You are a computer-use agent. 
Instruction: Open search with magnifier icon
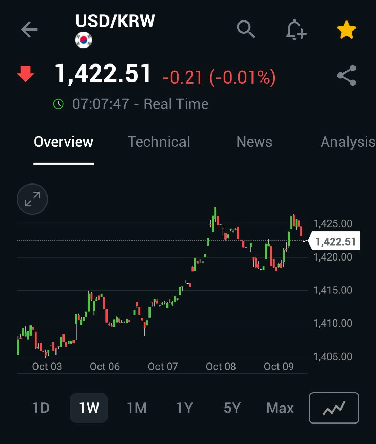(x=246, y=29)
